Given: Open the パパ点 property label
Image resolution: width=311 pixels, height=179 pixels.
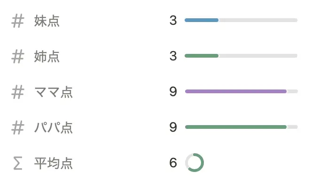Looking at the screenshot, I should (54, 127).
